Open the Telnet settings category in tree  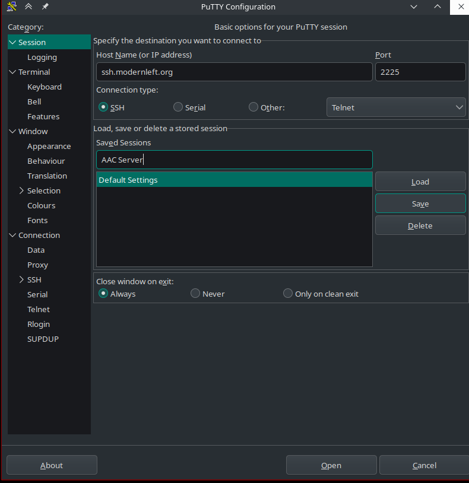tap(39, 309)
